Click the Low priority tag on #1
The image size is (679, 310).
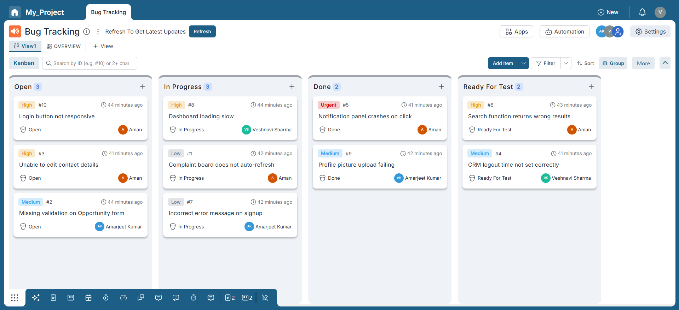pos(176,153)
